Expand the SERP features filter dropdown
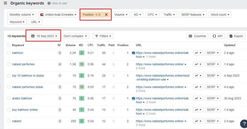247x129 pixels. coord(193,14)
